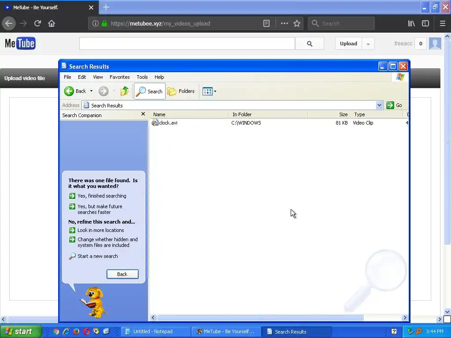Sort results by the In Folder column

pyautogui.click(x=268, y=114)
